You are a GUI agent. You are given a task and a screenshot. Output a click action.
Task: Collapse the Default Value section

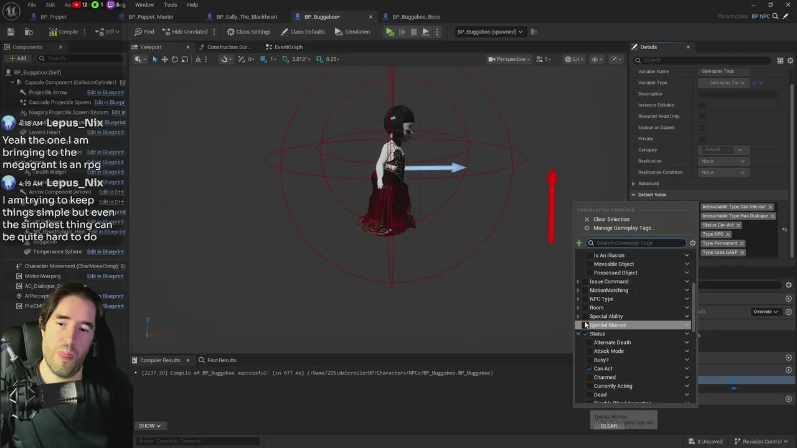coord(634,195)
